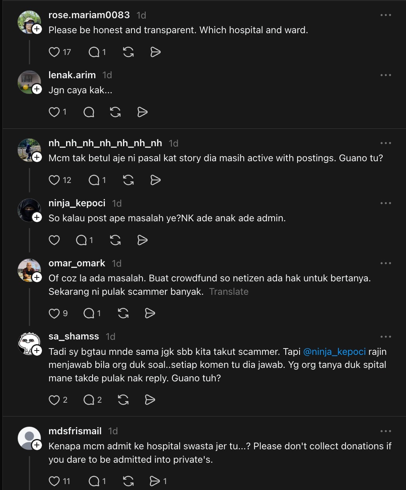
Task: Share mdsfrismail's comment
Action: point(155,481)
